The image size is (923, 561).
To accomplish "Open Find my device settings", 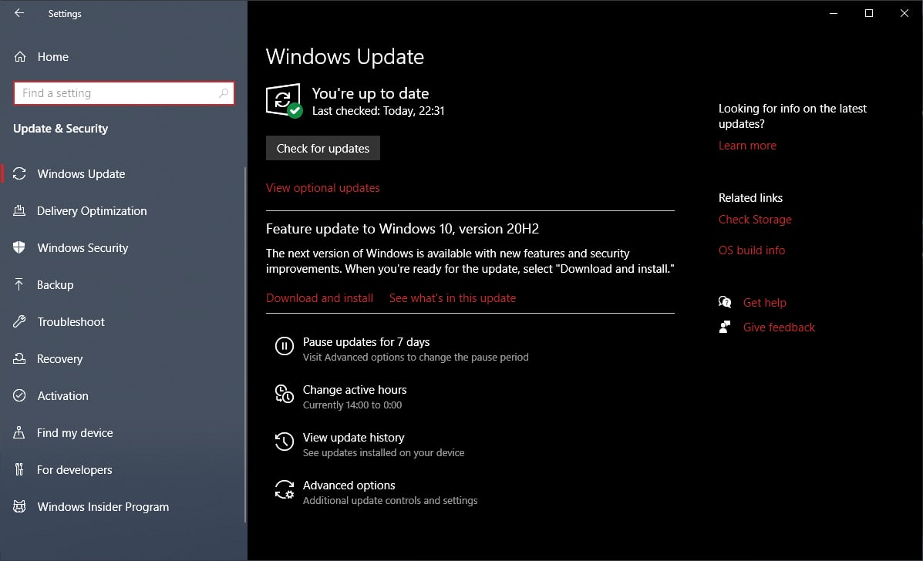I will [75, 433].
